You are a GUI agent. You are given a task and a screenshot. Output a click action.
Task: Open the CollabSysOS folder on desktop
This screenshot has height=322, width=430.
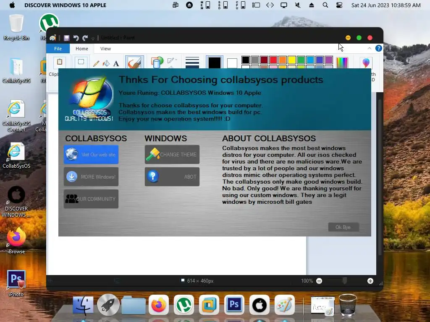[16, 70]
